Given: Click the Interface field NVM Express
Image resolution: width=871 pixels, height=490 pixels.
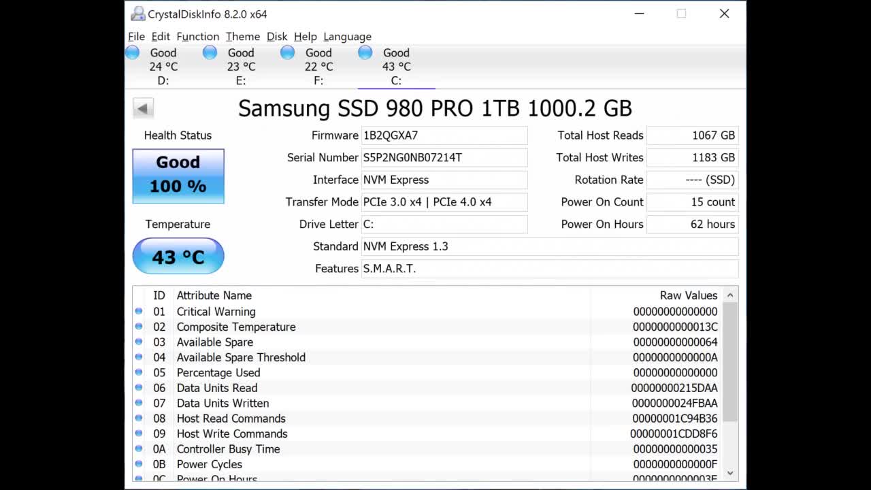Looking at the screenshot, I should [444, 180].
